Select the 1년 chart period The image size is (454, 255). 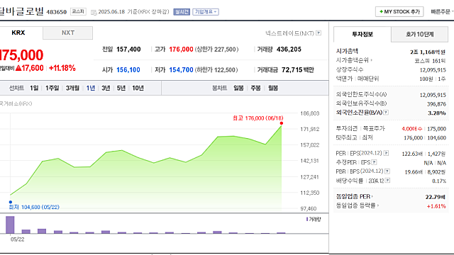tap(91, 88)
